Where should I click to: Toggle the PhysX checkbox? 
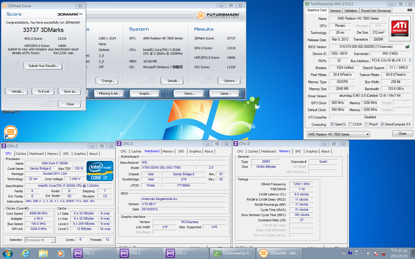click(366, 124)
